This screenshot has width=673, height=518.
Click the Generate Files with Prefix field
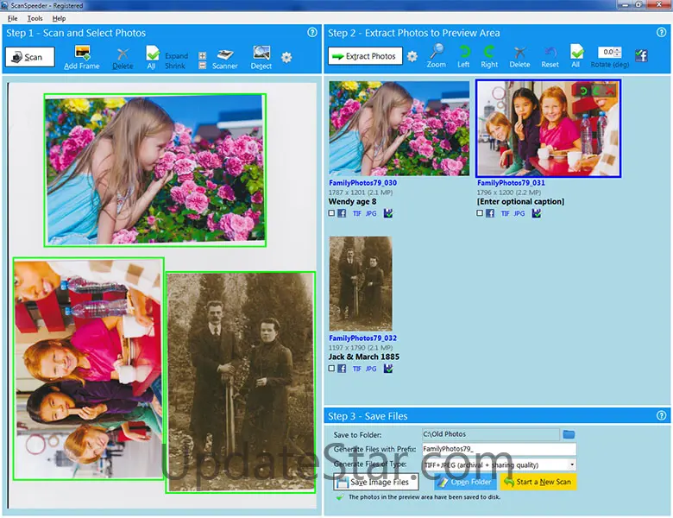[498, 450]
